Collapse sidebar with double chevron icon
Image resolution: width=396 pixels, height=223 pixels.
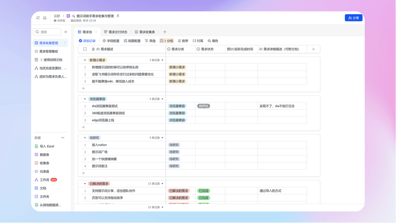pos(66,32)
